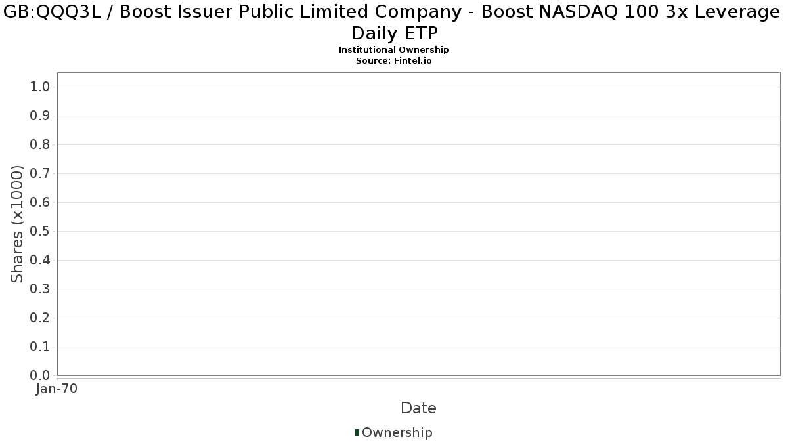Select the 0.8 y-axis tick label

pos(40,145)
